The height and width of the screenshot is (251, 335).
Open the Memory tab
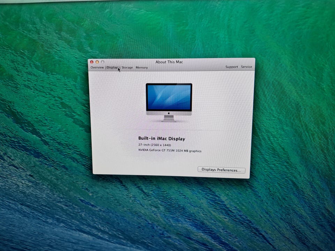[x=142, y=67]
